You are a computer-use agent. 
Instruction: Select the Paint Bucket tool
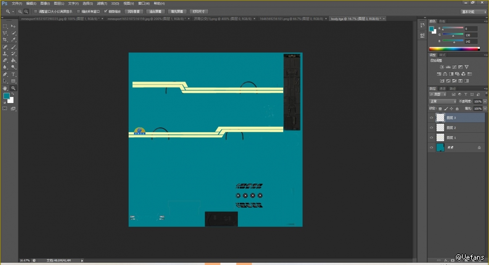[x=13, y=60]
